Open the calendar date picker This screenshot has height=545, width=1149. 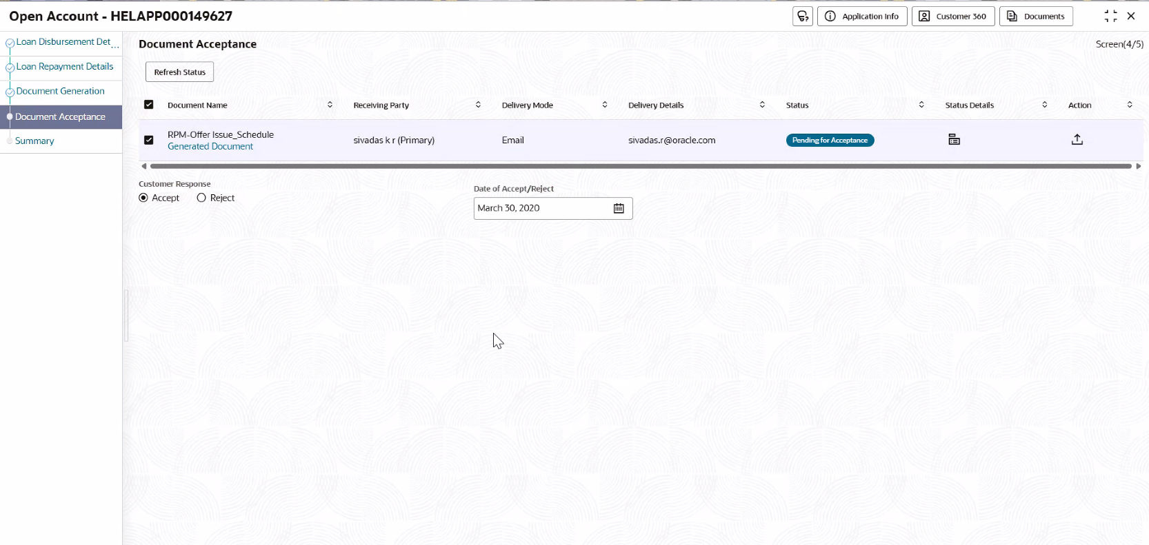pos(619,208)
